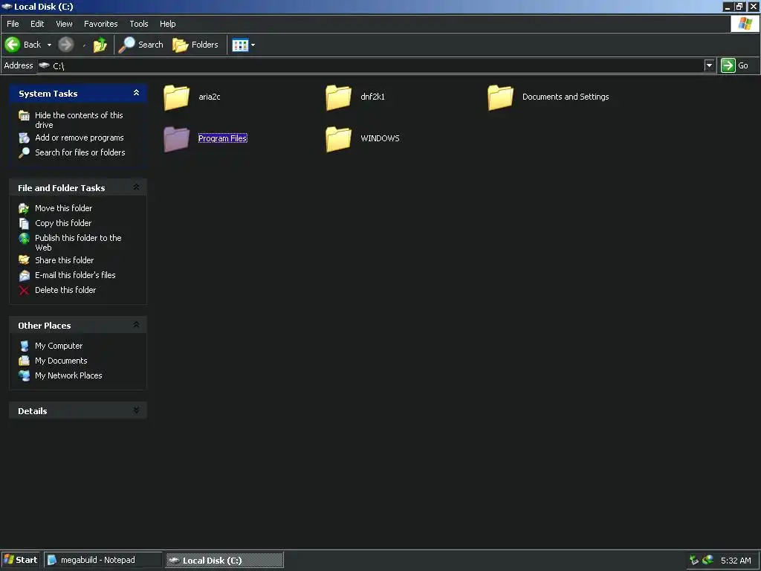Open the Back history dropdown arrow
The image size is (761, 571).
pos(49,45)
